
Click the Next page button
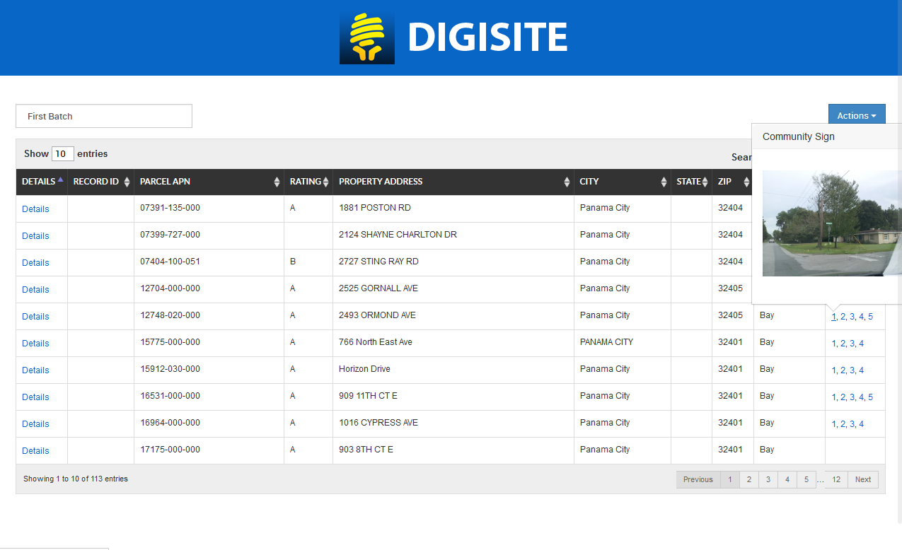pos(862,479)
